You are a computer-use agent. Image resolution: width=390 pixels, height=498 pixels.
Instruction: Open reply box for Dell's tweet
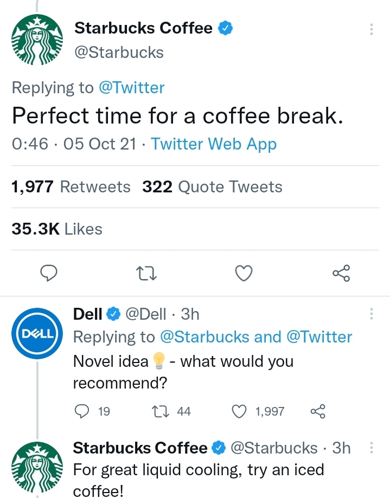[82, 411]
